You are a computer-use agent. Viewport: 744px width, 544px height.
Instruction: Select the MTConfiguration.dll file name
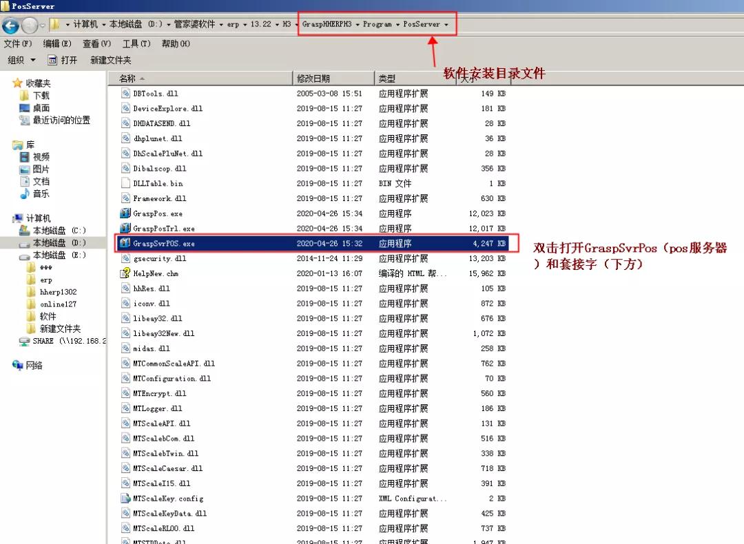pyautogui.click(x=172, y=379)
